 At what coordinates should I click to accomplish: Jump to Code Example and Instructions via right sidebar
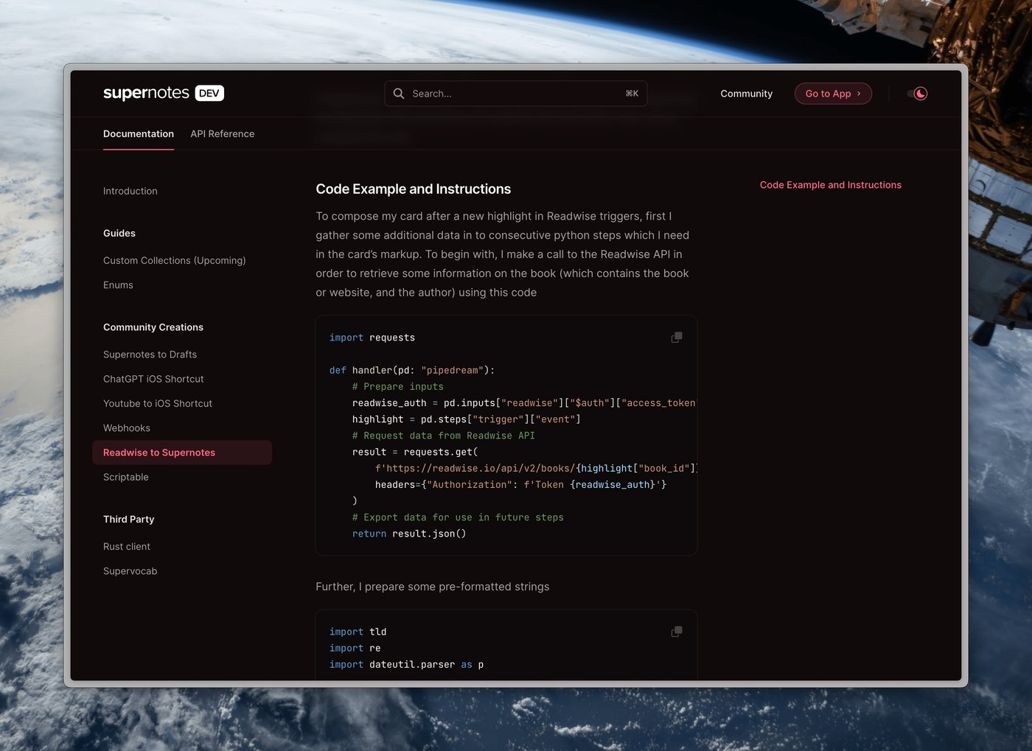click(830, 185)
